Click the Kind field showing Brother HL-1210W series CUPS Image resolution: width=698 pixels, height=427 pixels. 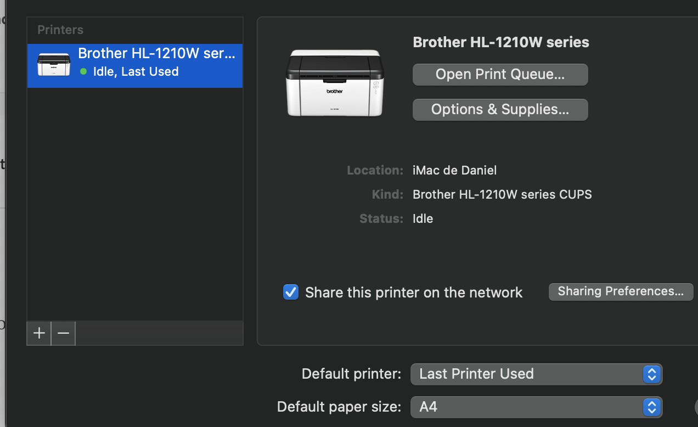click(502, 194)
